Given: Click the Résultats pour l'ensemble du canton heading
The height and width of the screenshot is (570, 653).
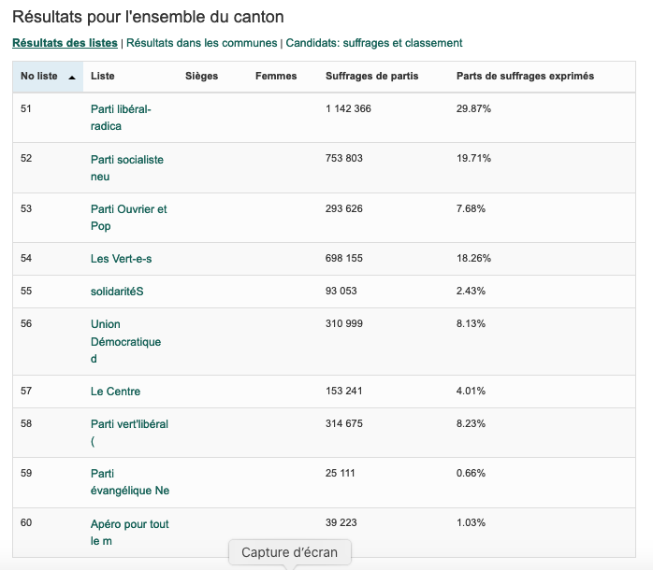Looking at the screenshot, I should tap(148, 17).
